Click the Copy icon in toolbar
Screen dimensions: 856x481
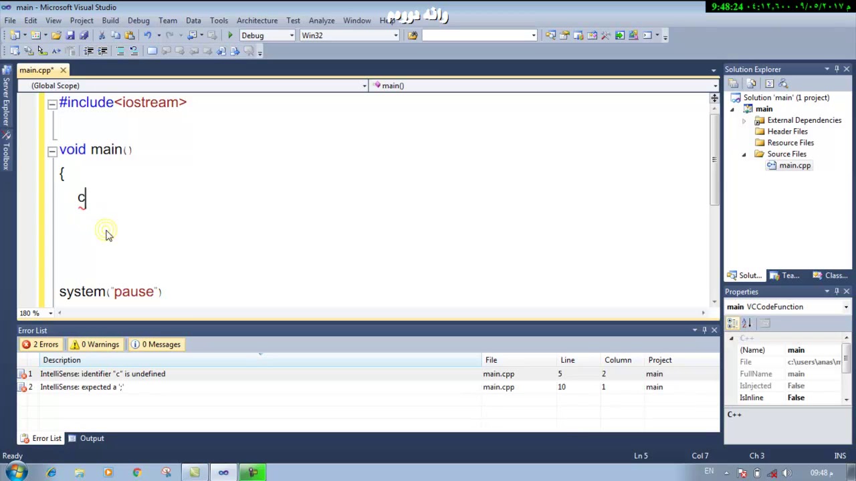tap(116, 35)
